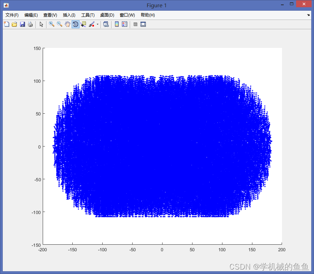This screenshot has width=314, height=274.
Task: Open the 文件(F) menu
Action: (12, 15)
